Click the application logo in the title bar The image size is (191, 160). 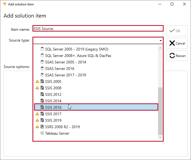click(x=5, y=4)
